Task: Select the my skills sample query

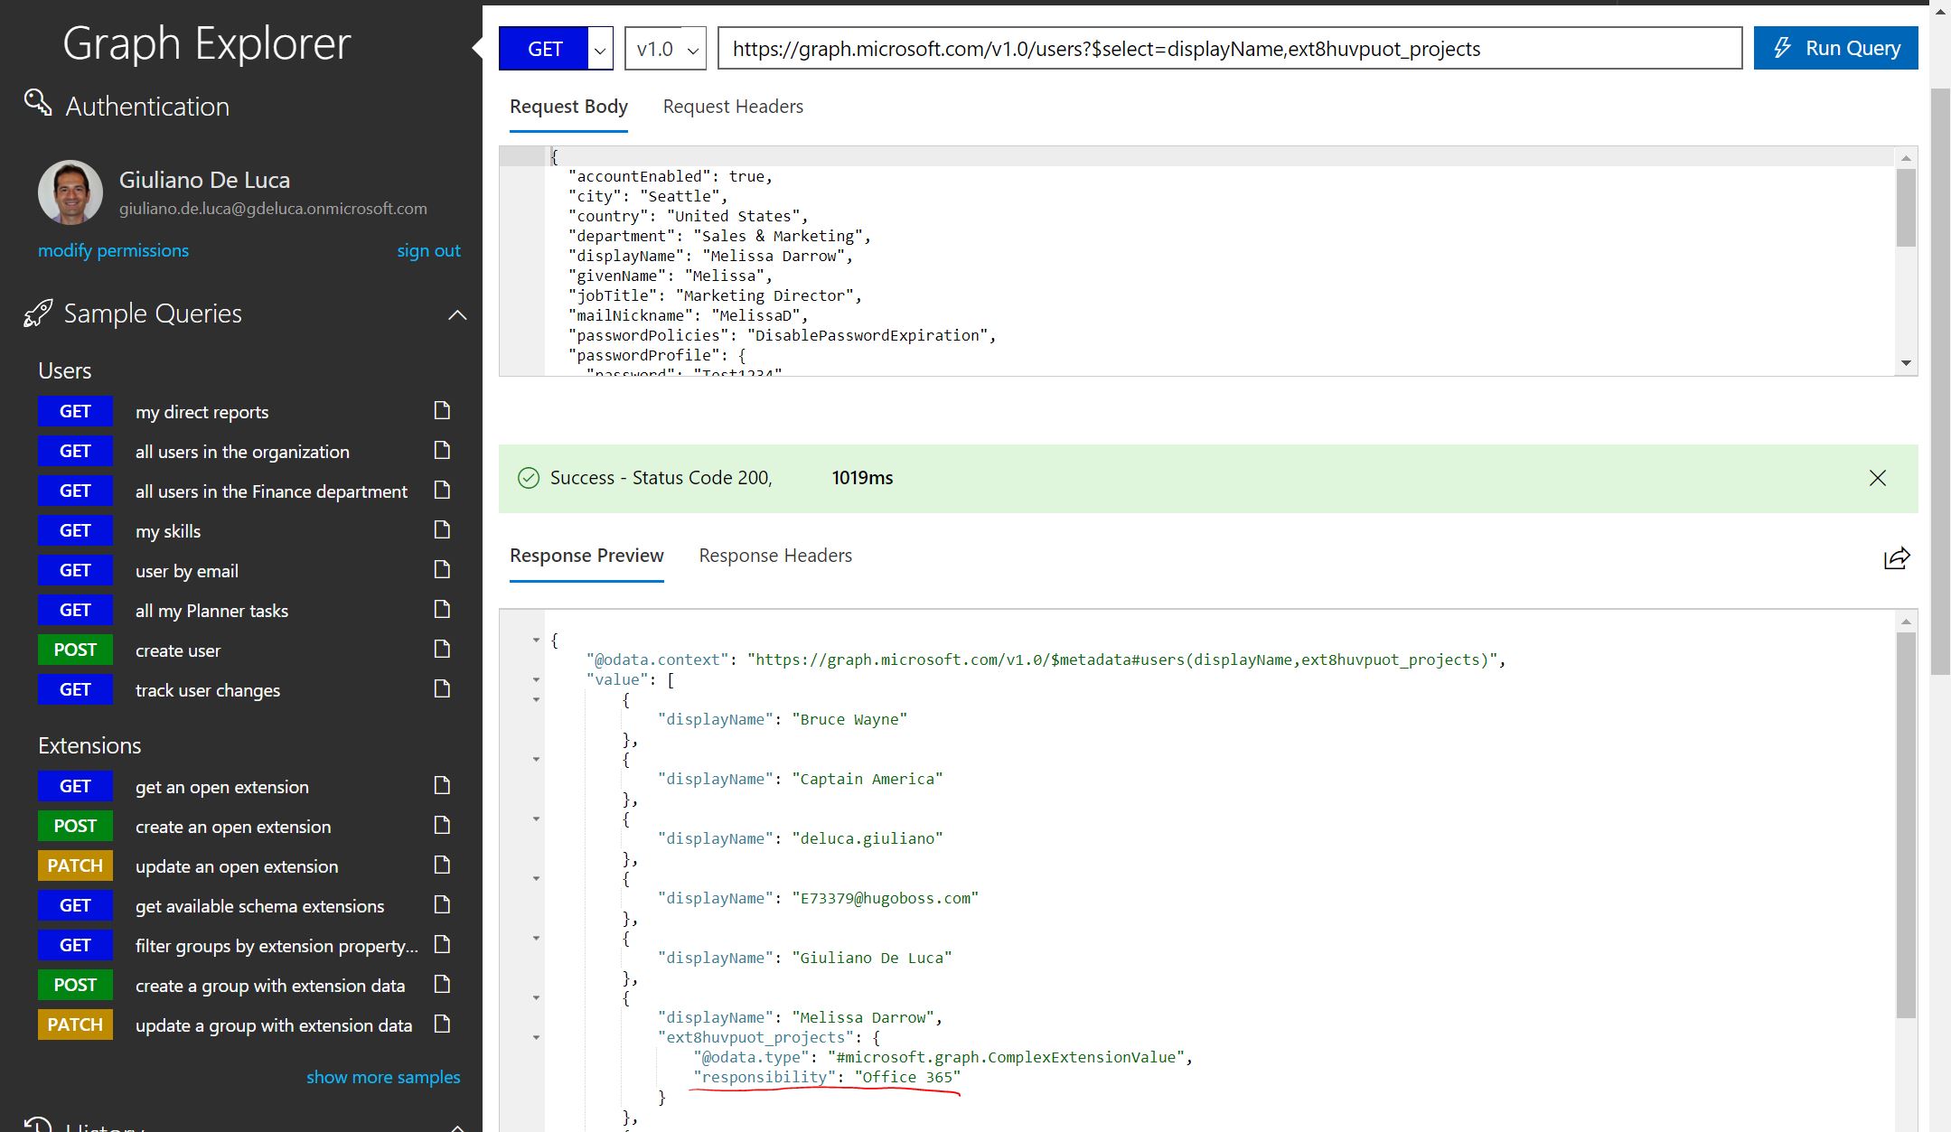Action: click(x=168, y=531)
